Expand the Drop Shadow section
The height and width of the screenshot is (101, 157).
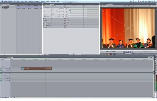coord(44,24)
